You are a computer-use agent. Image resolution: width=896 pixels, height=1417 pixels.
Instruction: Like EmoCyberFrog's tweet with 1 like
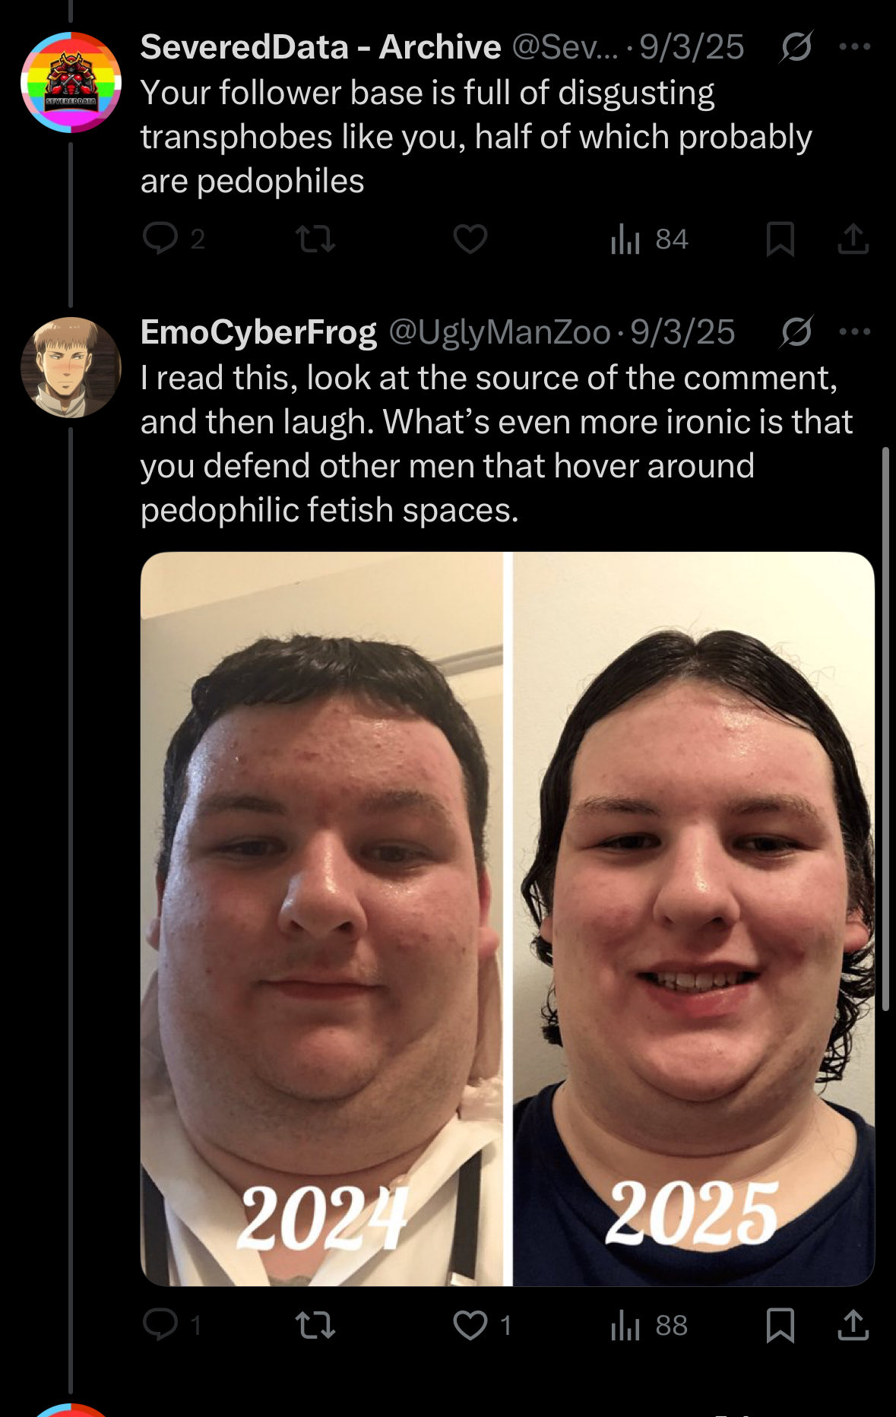pyautogui.click(x=482, y=1326)
